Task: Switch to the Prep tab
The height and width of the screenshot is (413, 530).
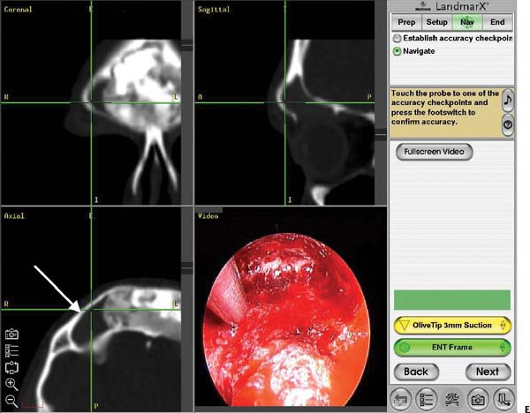Action: [x=406, y=21]
